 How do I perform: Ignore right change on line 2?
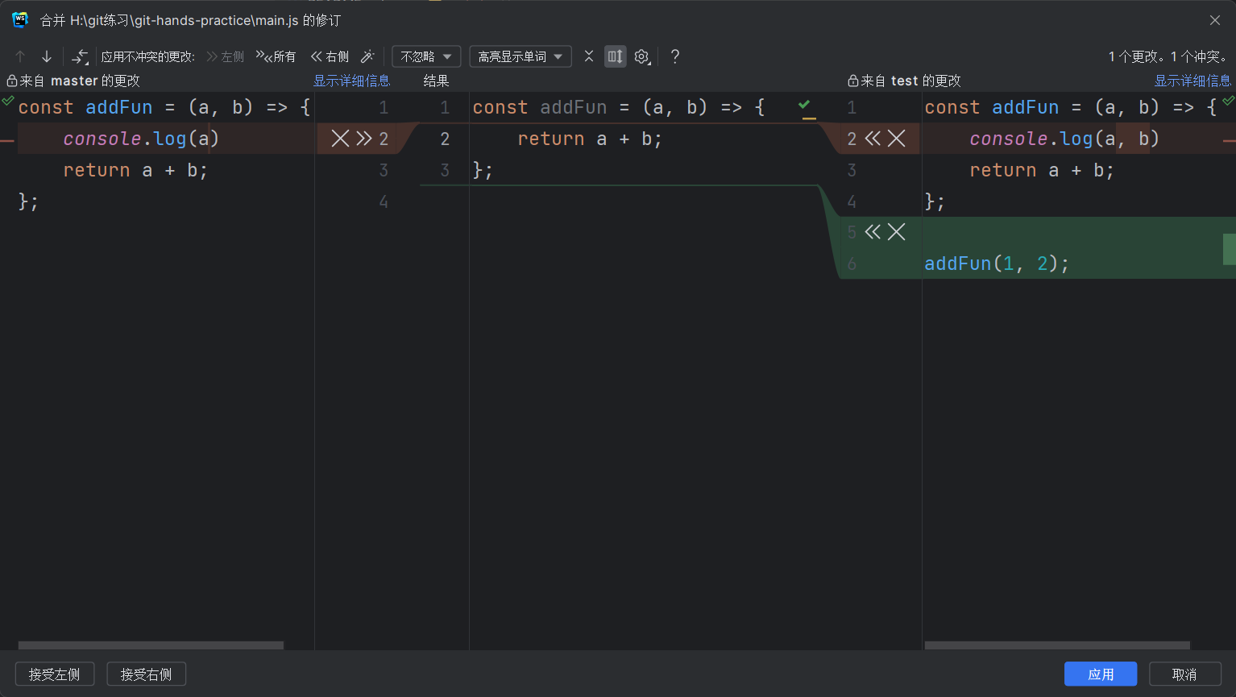pyautogui.click(x=897, y=139)
